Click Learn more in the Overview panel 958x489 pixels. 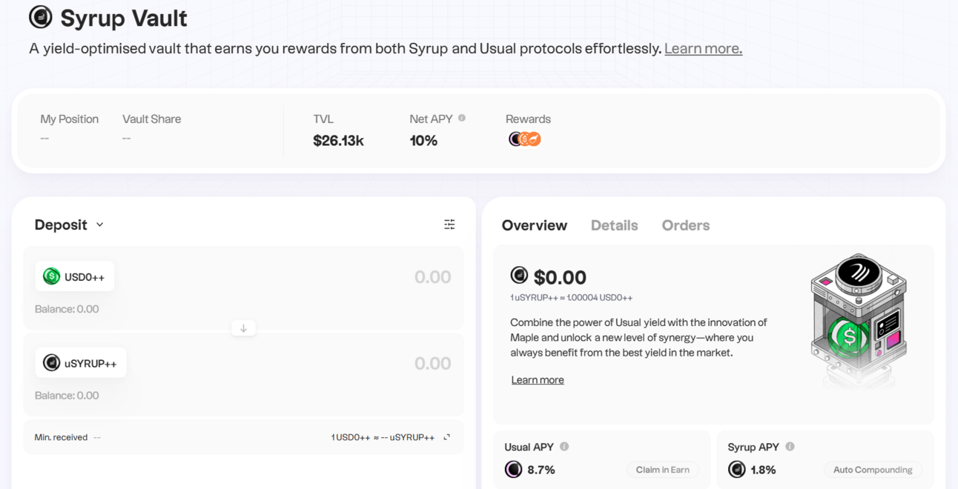(538, 380)
